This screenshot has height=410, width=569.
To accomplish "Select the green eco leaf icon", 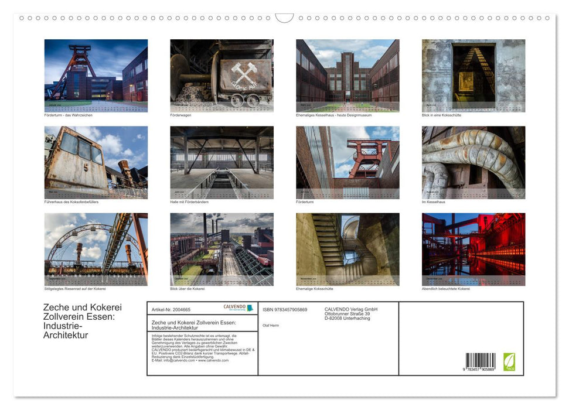I will 509,361.
